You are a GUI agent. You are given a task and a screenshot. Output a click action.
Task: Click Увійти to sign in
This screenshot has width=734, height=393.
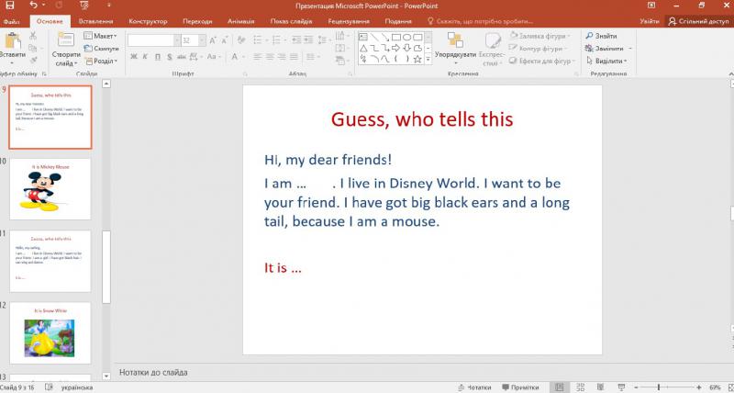649,21
